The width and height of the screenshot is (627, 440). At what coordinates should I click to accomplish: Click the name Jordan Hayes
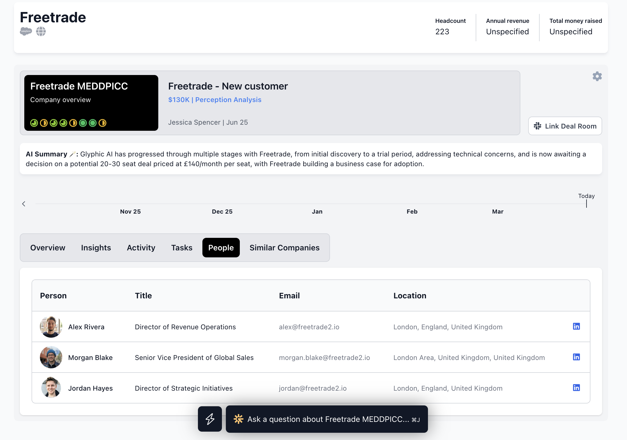[x=90, y=388]
